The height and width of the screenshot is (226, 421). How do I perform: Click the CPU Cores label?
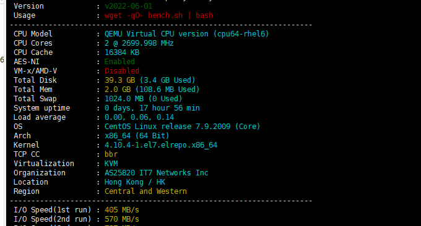[x=33, y=43]
